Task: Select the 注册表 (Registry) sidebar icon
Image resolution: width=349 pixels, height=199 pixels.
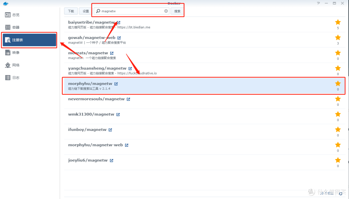Action: coord(14,40)
